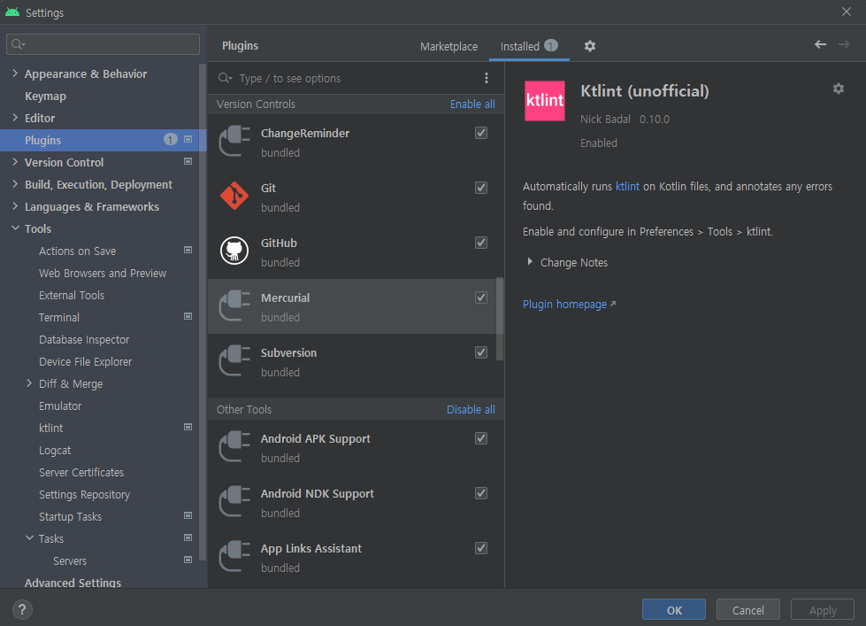The image size is (866, 626).
Task: Click the Android APK Support plug icon
Action: (234, 446)
